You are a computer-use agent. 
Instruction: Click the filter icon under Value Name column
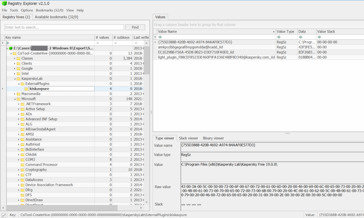click(x=160, y=37)
